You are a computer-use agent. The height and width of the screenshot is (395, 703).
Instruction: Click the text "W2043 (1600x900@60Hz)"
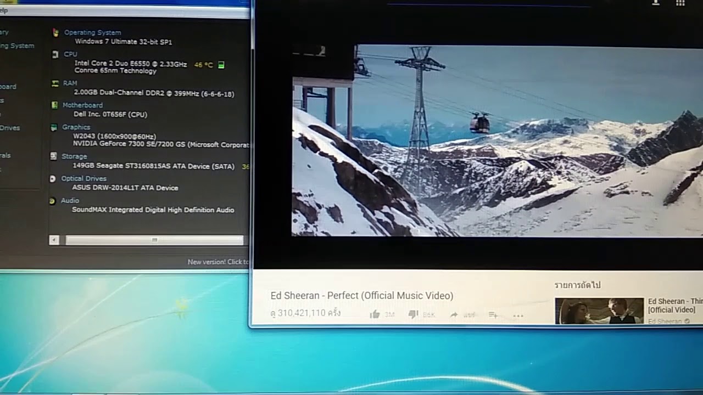tap(114, 136)
